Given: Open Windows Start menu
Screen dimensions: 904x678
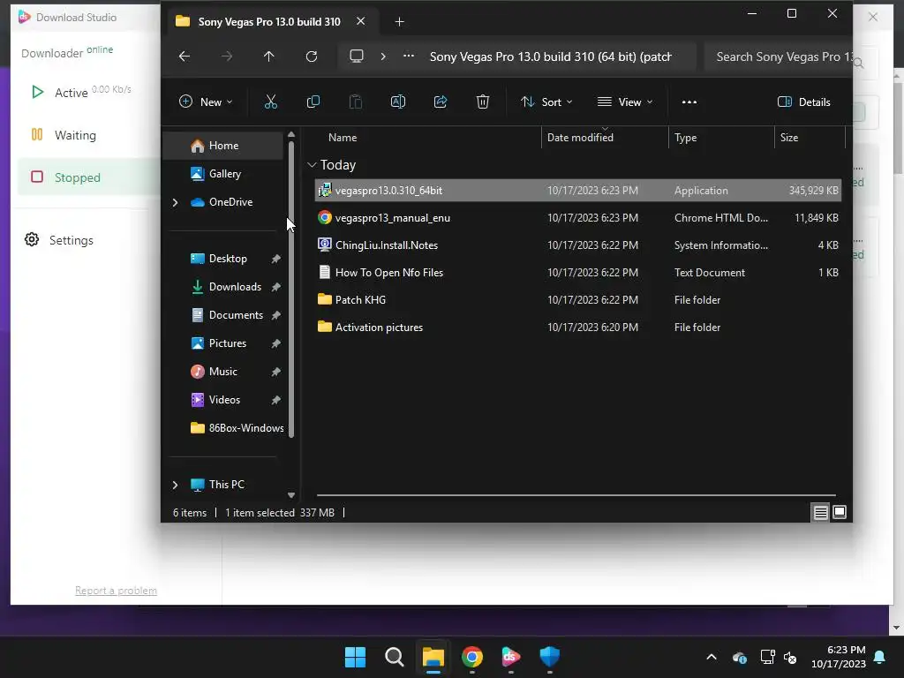Looking at the screenshot, I should (355, 657).
